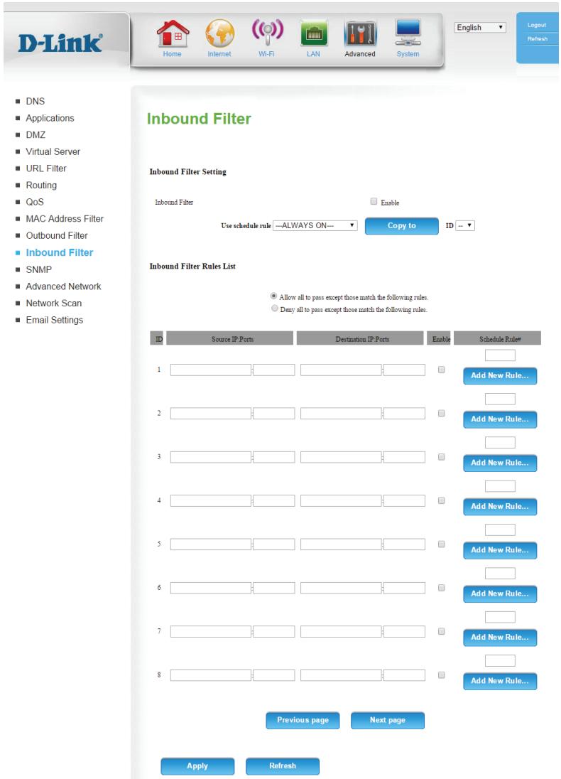Open the Virtual Server sidebar item
This screenshot has width=561, height=779.
pos(53,151)
